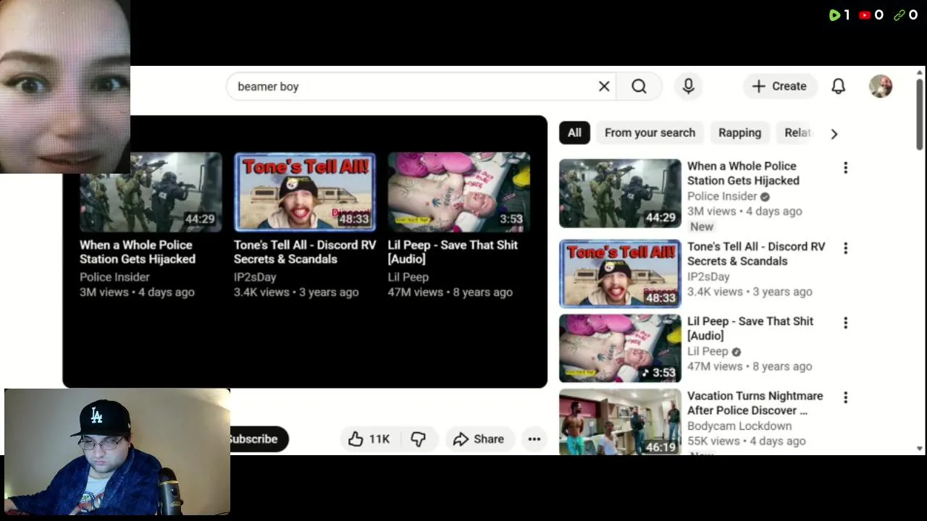Open sidebar thumbnail with 48:33 duration
927x521 pixels.
[x=620, y=274]
